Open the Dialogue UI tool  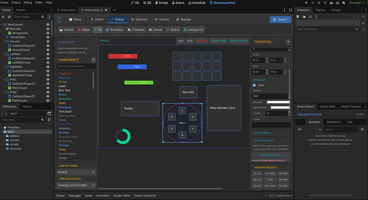194,30
